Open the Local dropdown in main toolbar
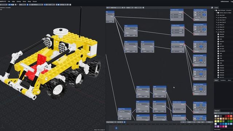This screenshot has height=131, width=233. click(51, 5)
